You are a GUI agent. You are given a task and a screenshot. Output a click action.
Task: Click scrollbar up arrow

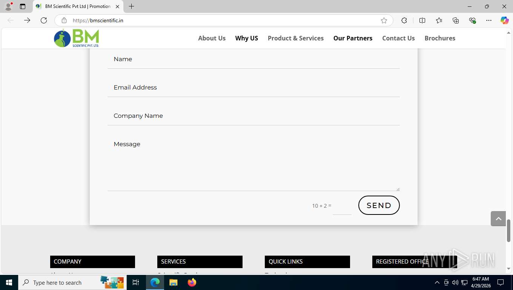pyautogui.click(x=508, y=33)
